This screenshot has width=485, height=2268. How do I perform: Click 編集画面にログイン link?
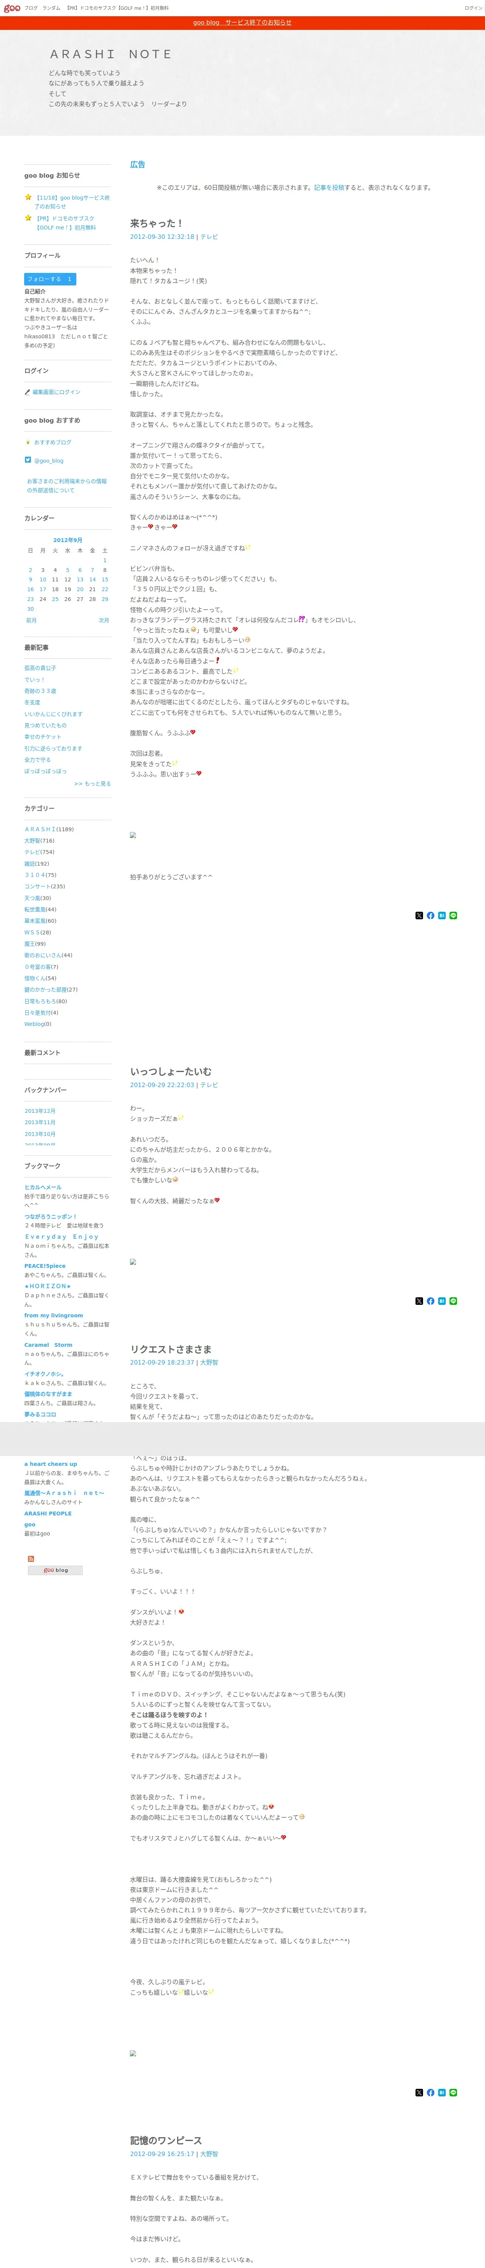pyautogui.click(x=56, y=392)
